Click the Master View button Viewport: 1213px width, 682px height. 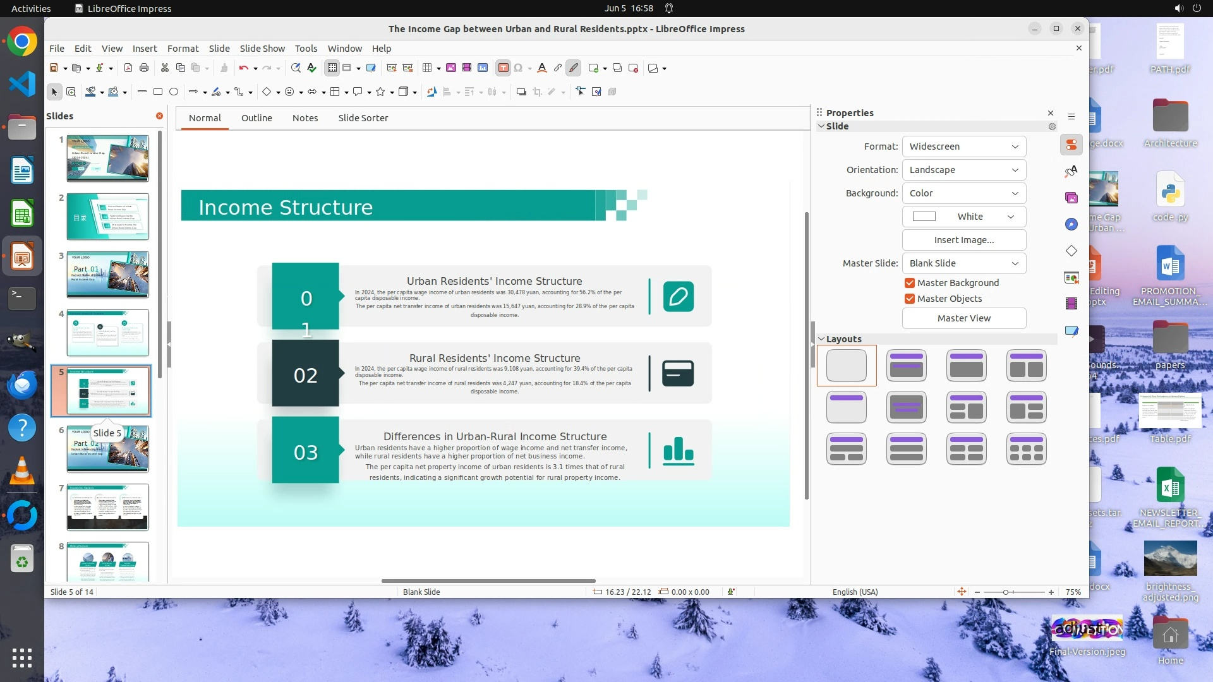963,318
